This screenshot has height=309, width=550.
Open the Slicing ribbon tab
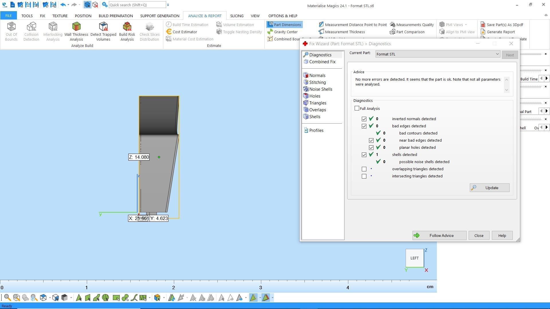coord(237,16)
